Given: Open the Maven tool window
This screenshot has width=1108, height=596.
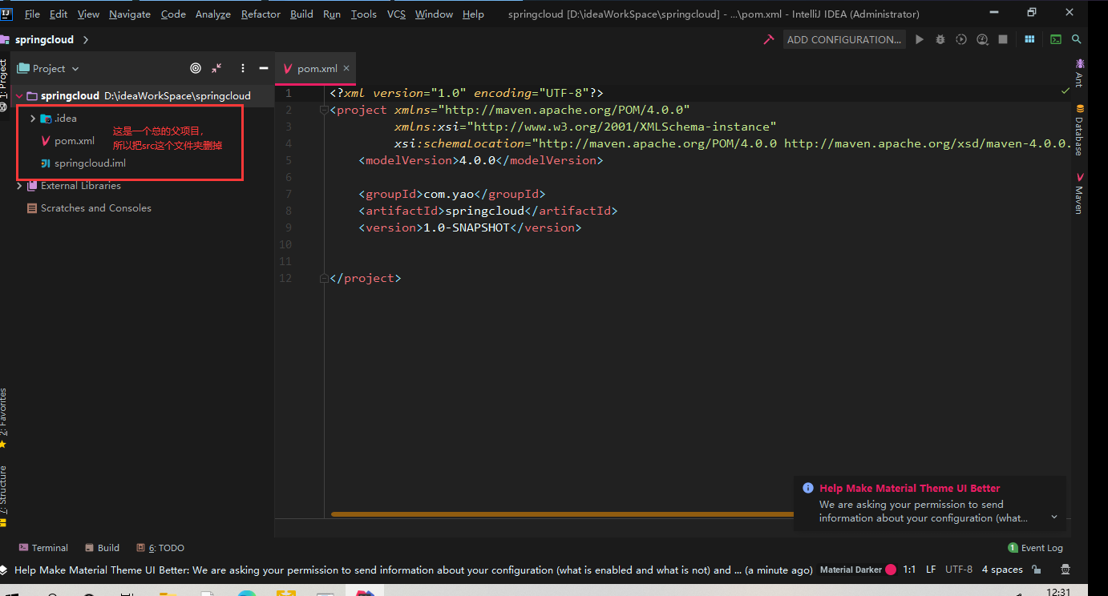Looking at the screenshot, I should click(x=1079, y=193).
